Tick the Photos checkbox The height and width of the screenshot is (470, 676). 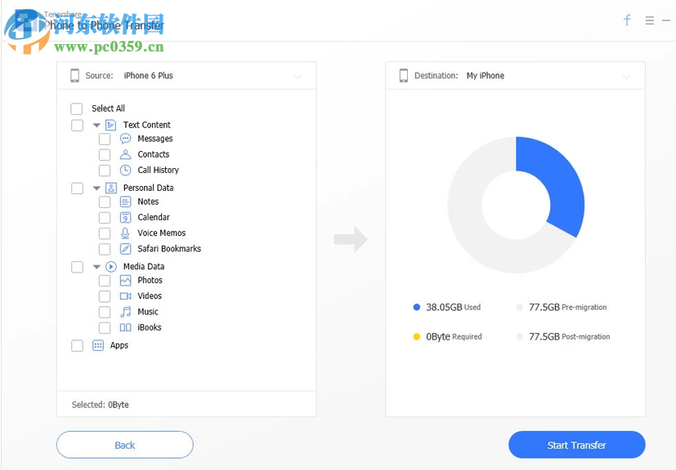point(105,281)
